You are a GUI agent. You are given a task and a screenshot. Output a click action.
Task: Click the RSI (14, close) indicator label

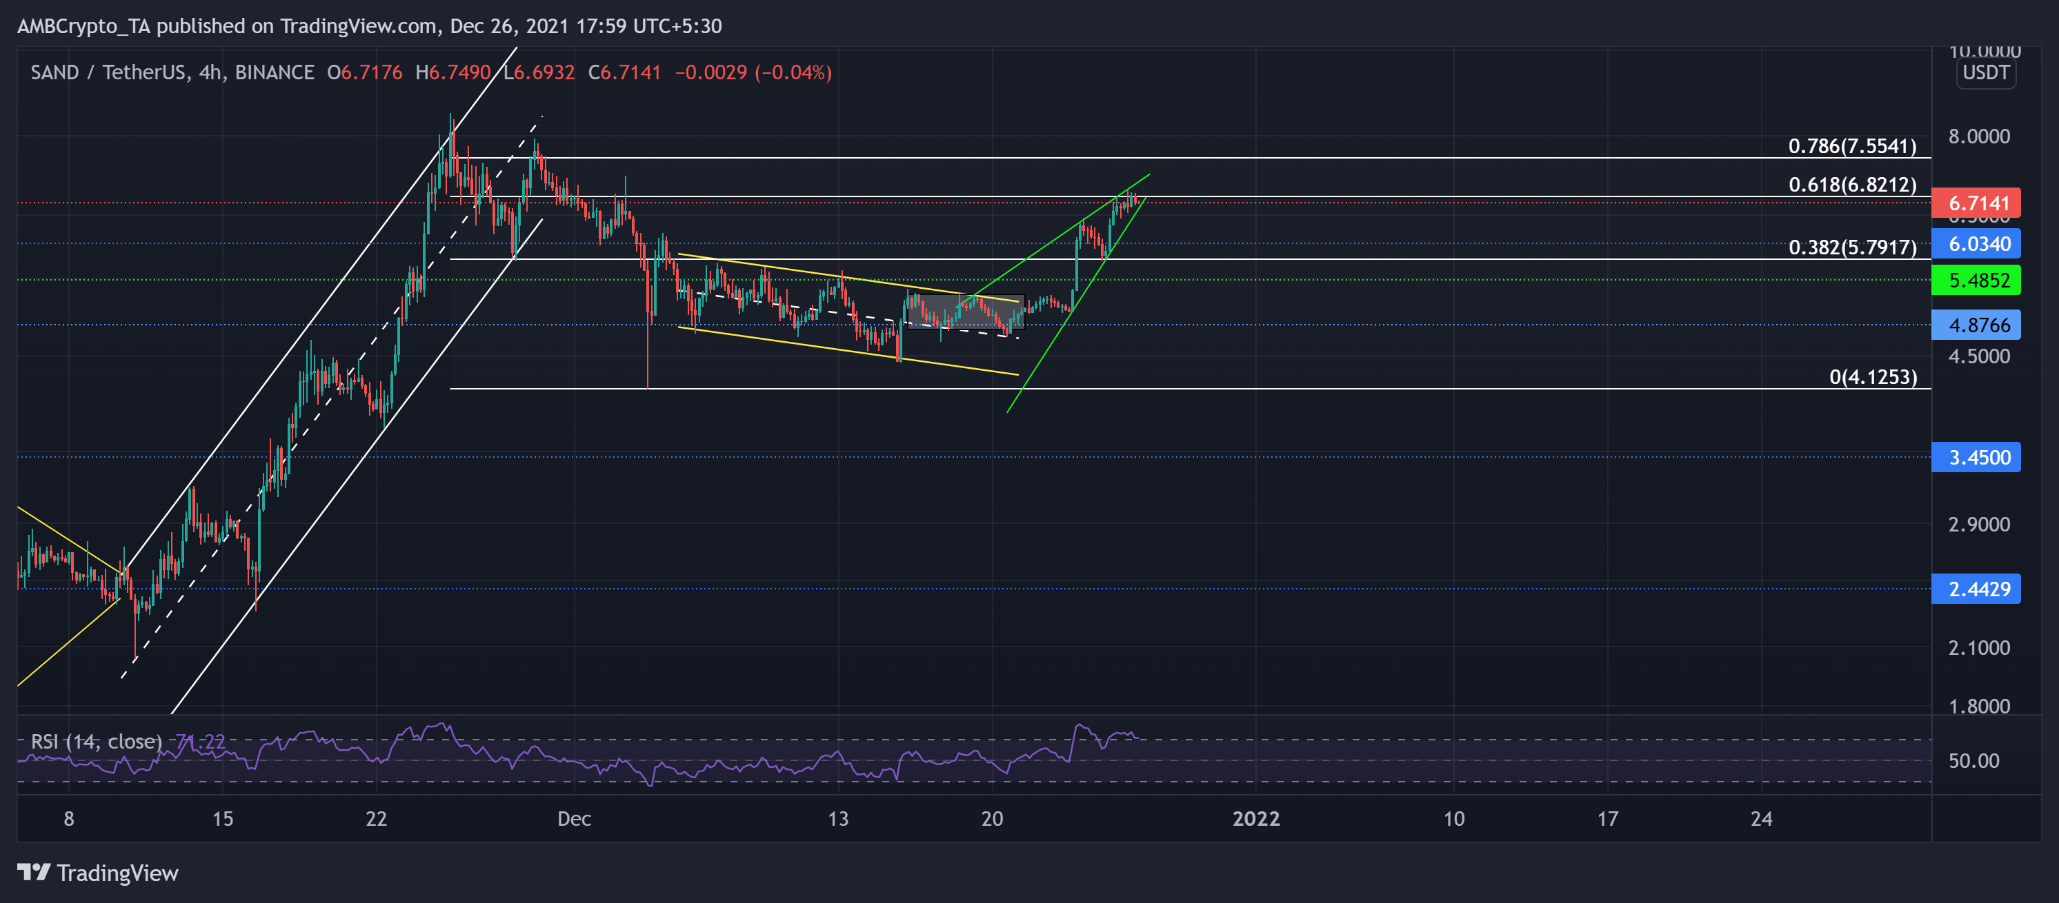tap(96, 742)
